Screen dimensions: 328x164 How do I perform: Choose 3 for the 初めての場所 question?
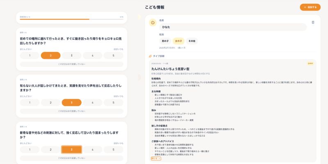pos(71,55)
